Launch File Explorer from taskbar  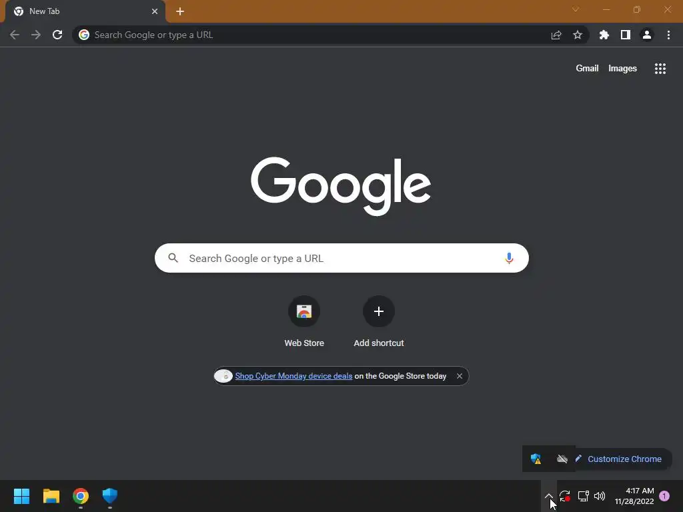point(51,496)
